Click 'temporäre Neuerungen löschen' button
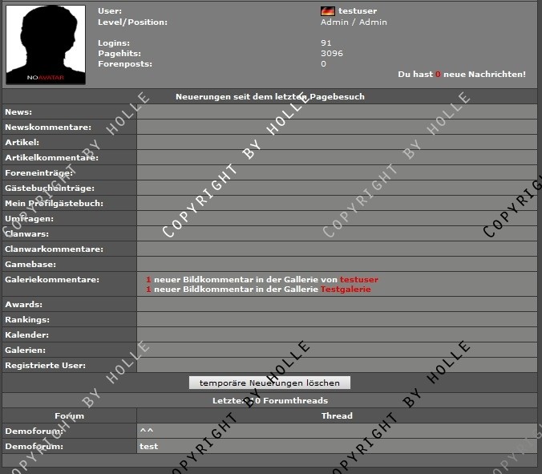This screenshot has height=474, width=542. 269,383
